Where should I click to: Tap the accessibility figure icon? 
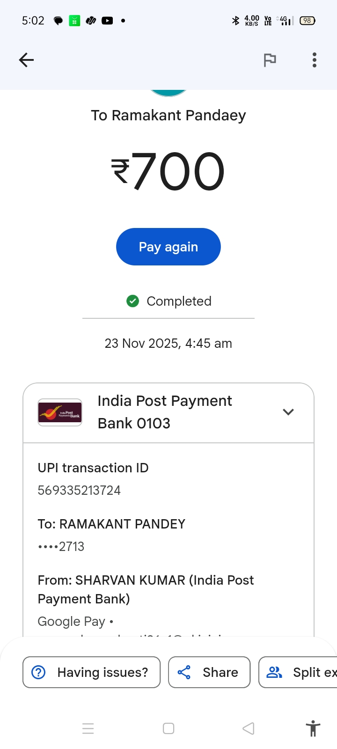click(313, 728)
